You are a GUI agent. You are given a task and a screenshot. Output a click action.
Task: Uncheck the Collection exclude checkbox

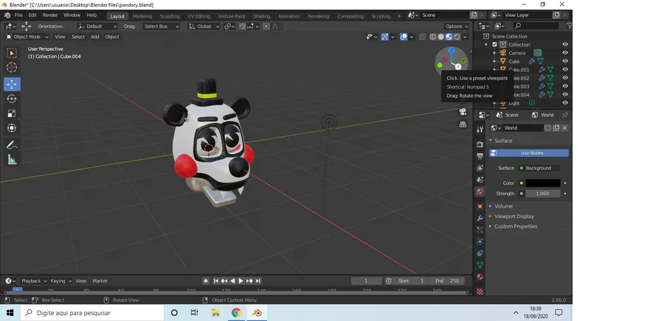click(494, 44)
